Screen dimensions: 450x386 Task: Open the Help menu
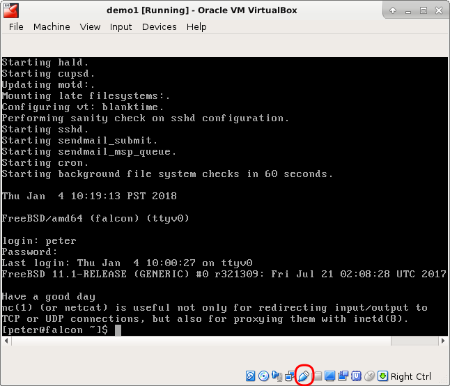196,27
